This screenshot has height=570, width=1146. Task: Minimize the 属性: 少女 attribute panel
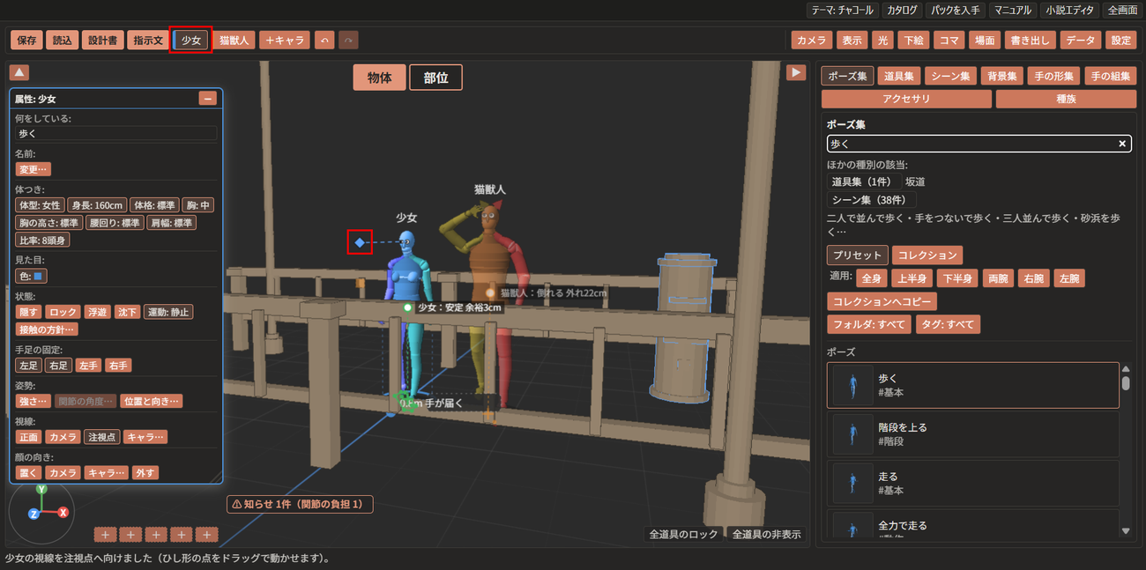tap(208, 99)
